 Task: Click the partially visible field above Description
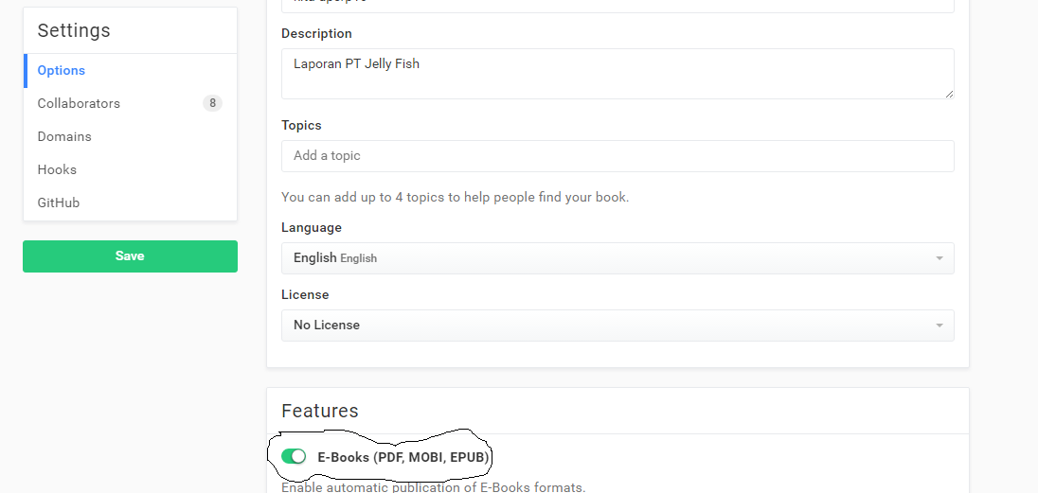[x=617, y=6]
